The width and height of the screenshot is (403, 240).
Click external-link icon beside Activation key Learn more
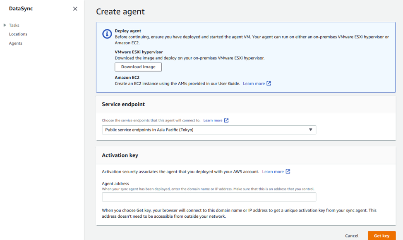point(288,171)
